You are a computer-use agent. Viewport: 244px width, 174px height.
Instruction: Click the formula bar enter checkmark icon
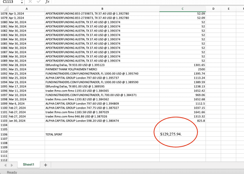pos(38,2)
